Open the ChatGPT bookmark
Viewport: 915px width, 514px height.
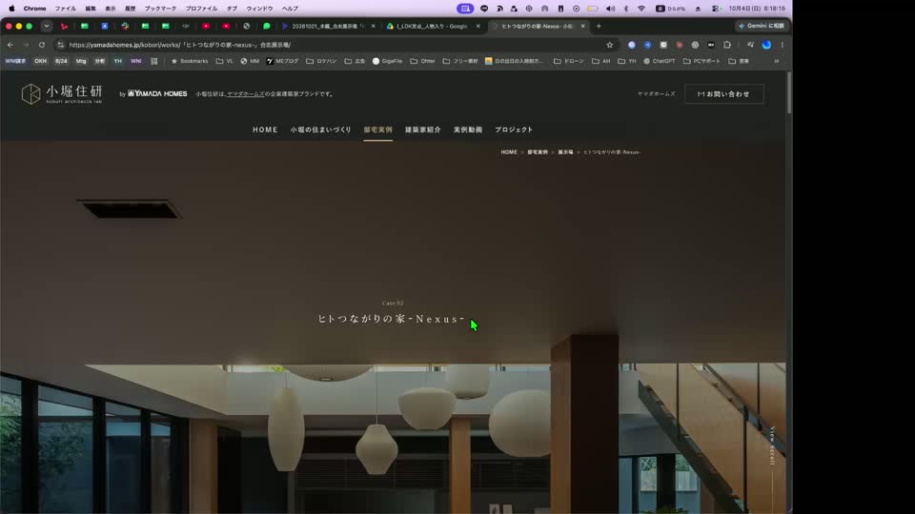(x=660, y=61)
